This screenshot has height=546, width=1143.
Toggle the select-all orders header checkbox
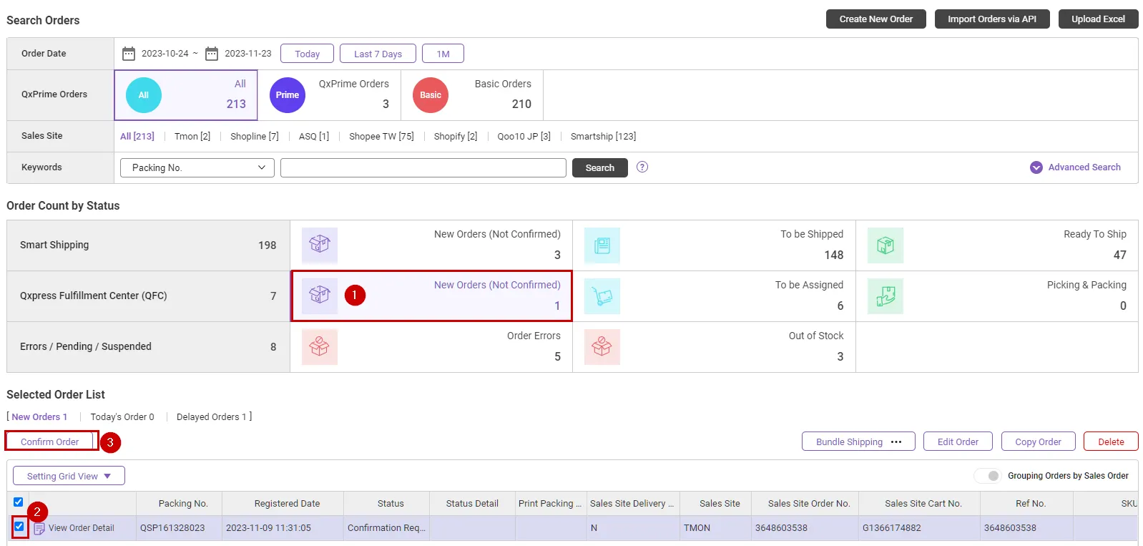click(19, 502)
